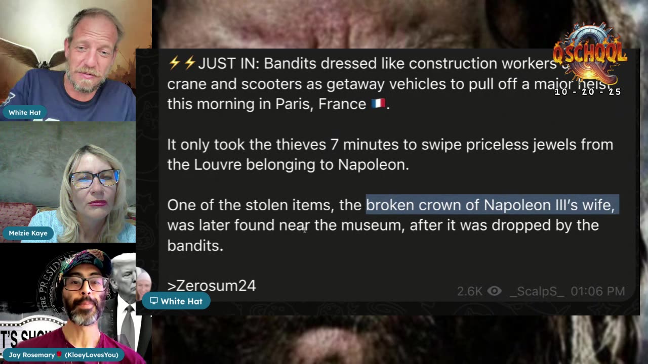Click the second lightning bolt emoji before JUST IN

pos(190,63)
